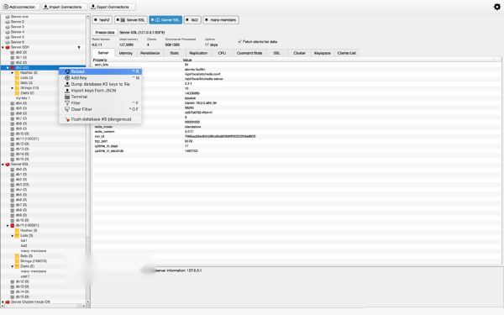This screenshot has height=315, width=504.
Task: Click the Strings (100010) folder icon
Action: point(18,261)
